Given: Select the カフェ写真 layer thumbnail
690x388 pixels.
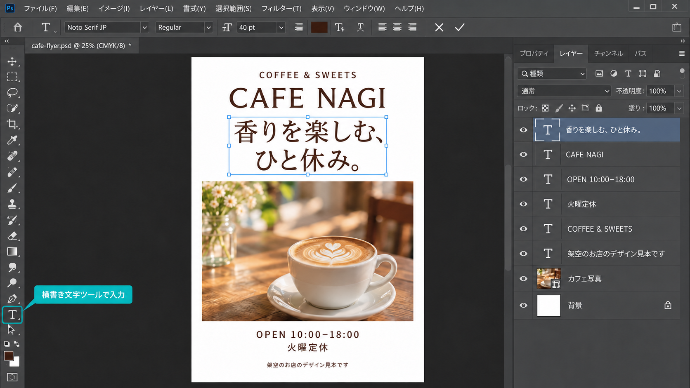Looking at the screenshot, I should click(548, 278).
